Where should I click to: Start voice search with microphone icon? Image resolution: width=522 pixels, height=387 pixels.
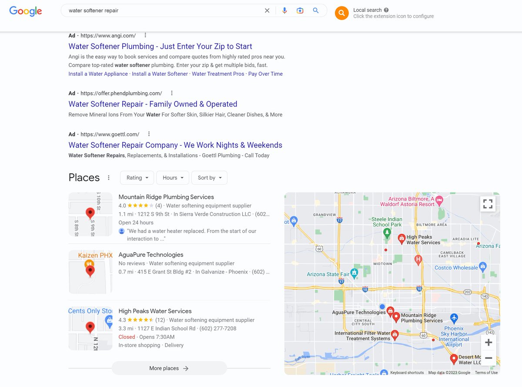coord(284,10)
